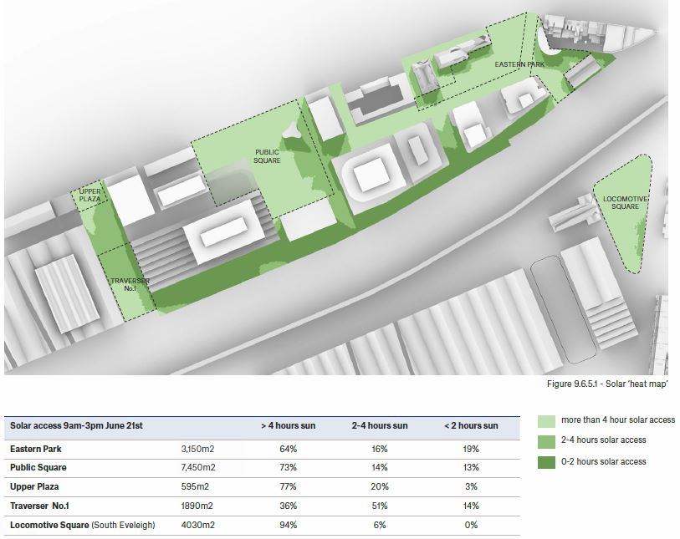This screenshot has height=539, width=680.
Task: Click the Locomotive Square label on the map
Action: [624, 201]
